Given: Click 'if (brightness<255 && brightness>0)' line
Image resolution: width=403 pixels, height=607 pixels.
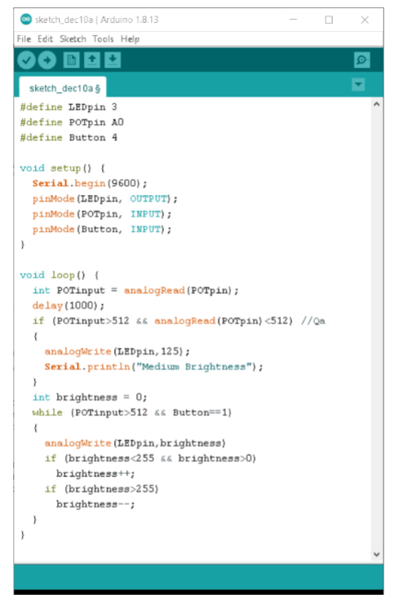Looking at the screenshot, I should [x=150, y=458].
